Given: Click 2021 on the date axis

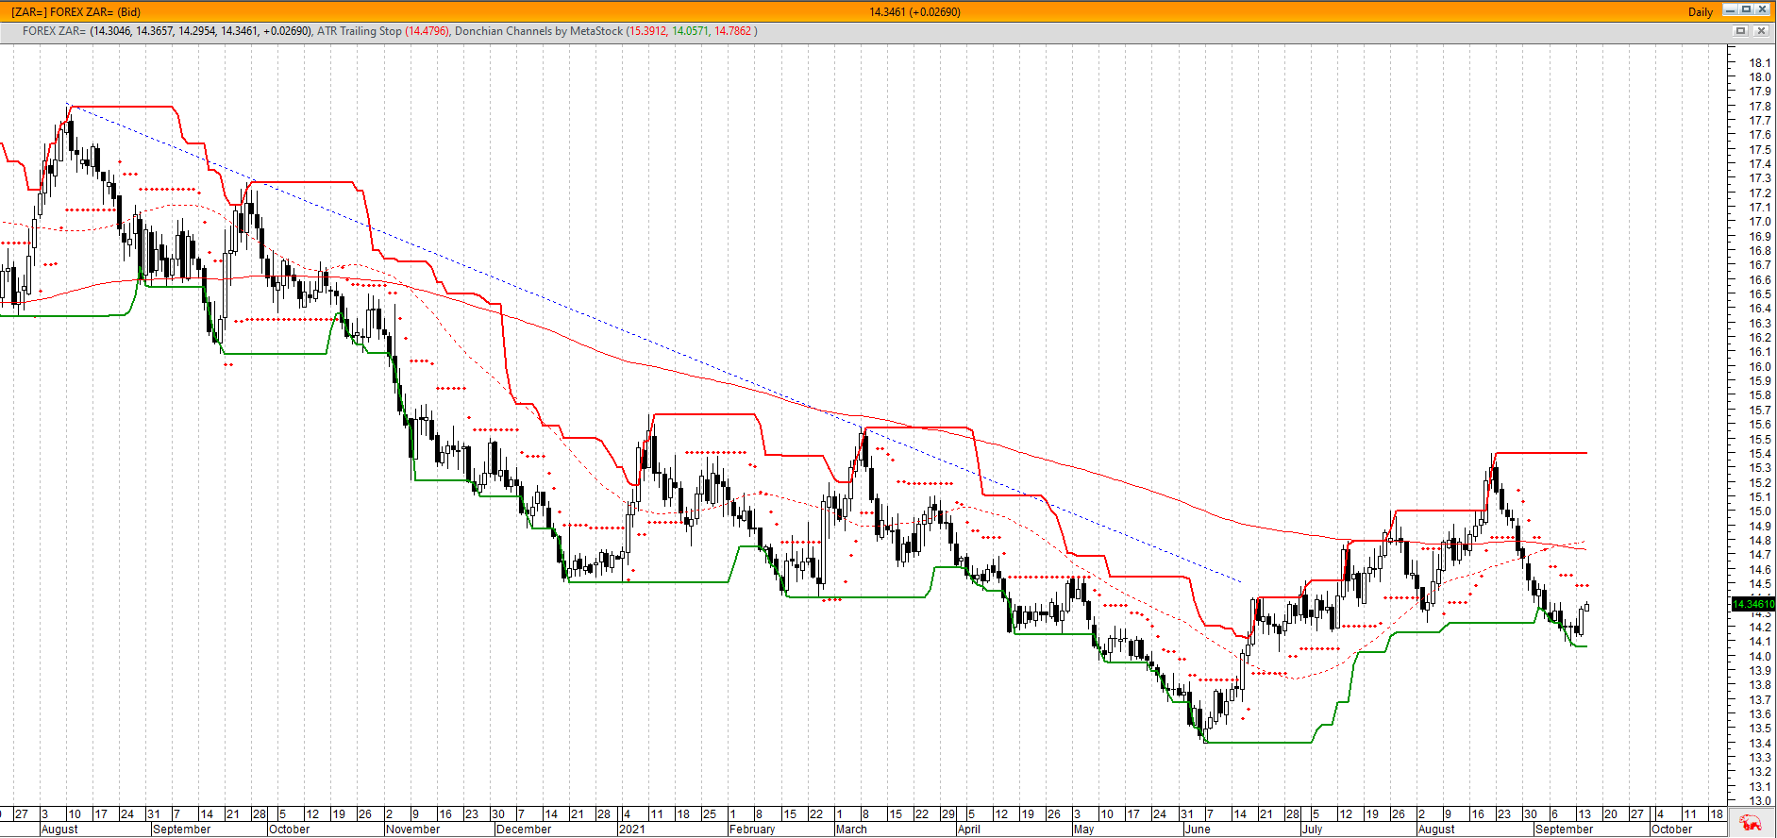Looking at the screenshot, I should pos(631,830).
